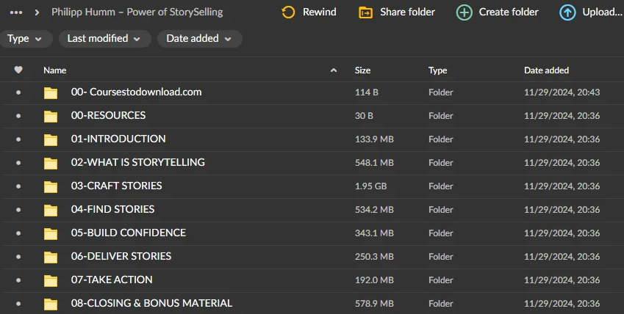Image resolution: width=624 pixels, height=314 pixels.
Task: Click the Rewind circular arrow icon
Action: click(x=288, y=12)
